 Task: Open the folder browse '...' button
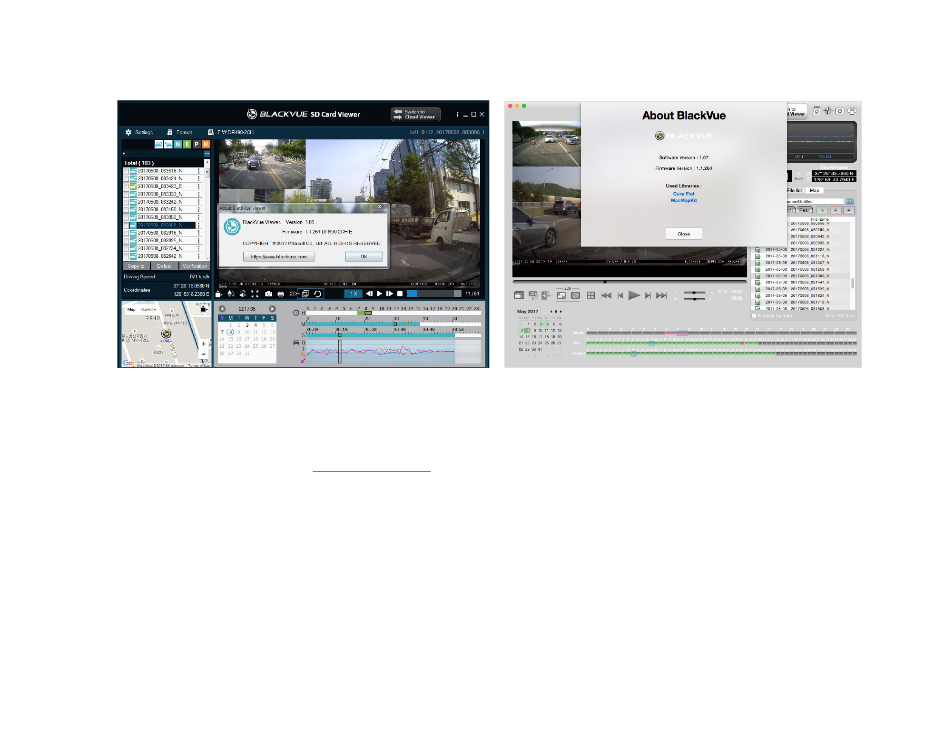point(207,154)
